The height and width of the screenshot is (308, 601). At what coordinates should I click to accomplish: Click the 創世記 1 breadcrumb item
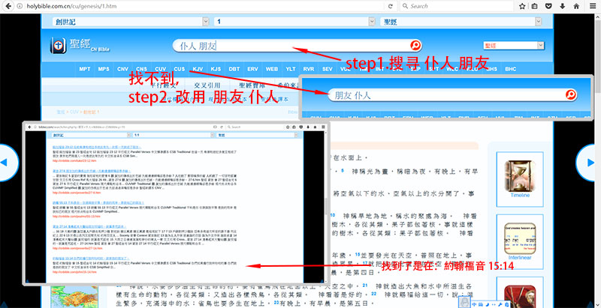pos(91,112)
